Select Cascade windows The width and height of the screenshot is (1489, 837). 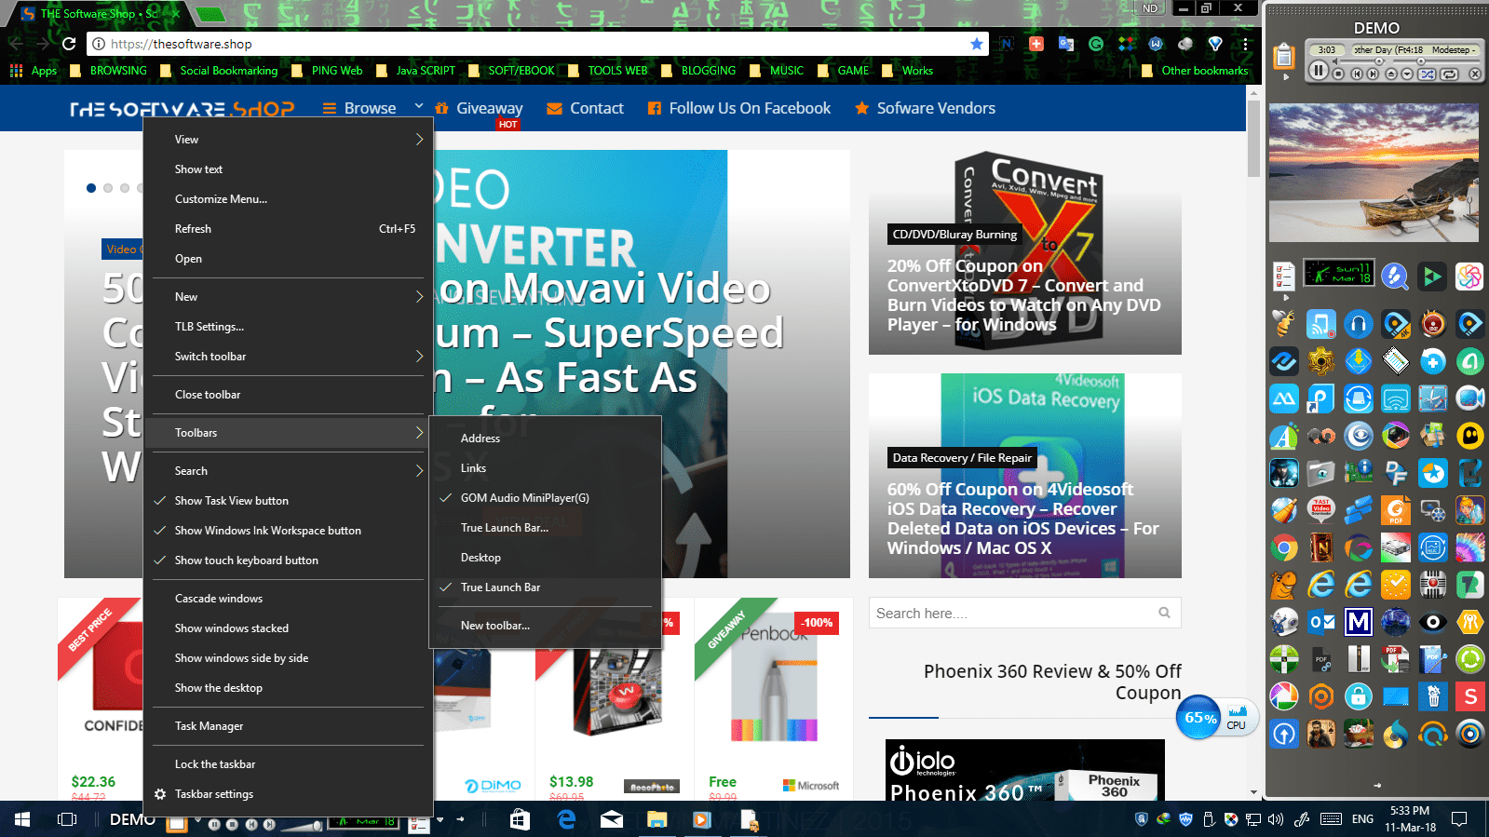coord(289,599)
